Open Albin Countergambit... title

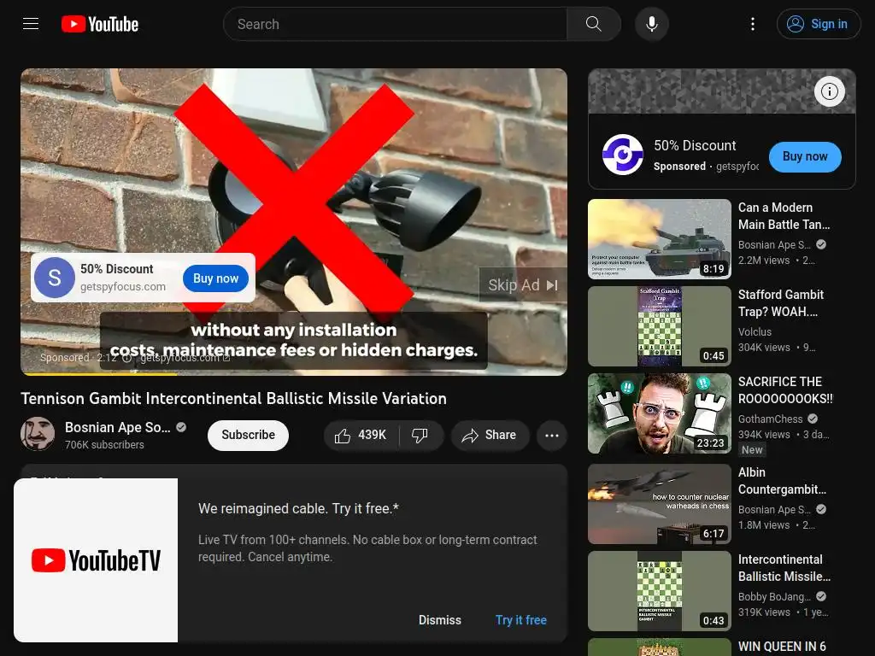point(783,481)
